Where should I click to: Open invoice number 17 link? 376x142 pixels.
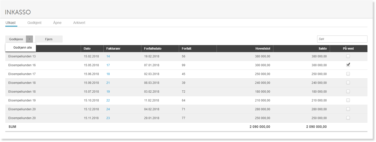pyautogui.click(x=108, y=65)
